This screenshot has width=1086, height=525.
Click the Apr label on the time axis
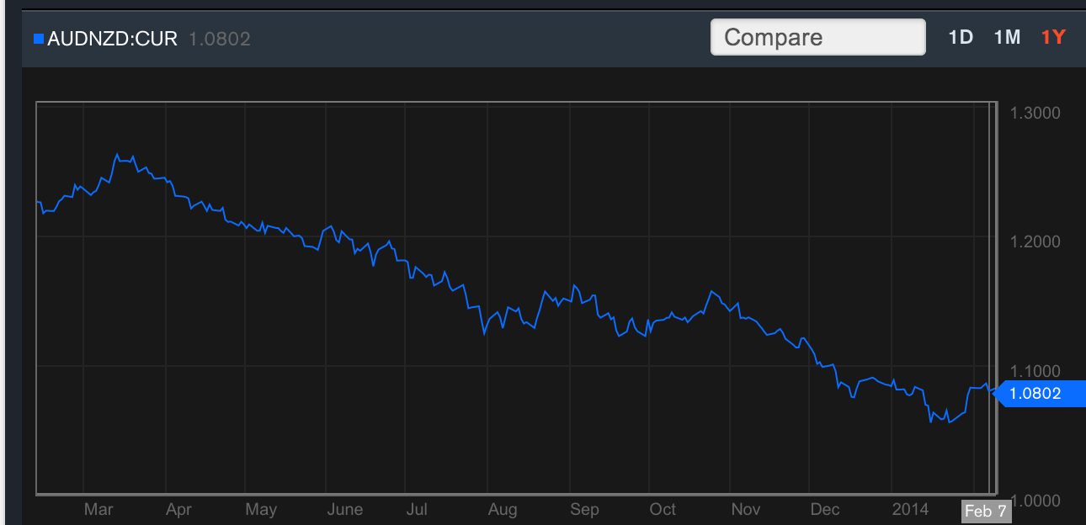tap(178, 509)
